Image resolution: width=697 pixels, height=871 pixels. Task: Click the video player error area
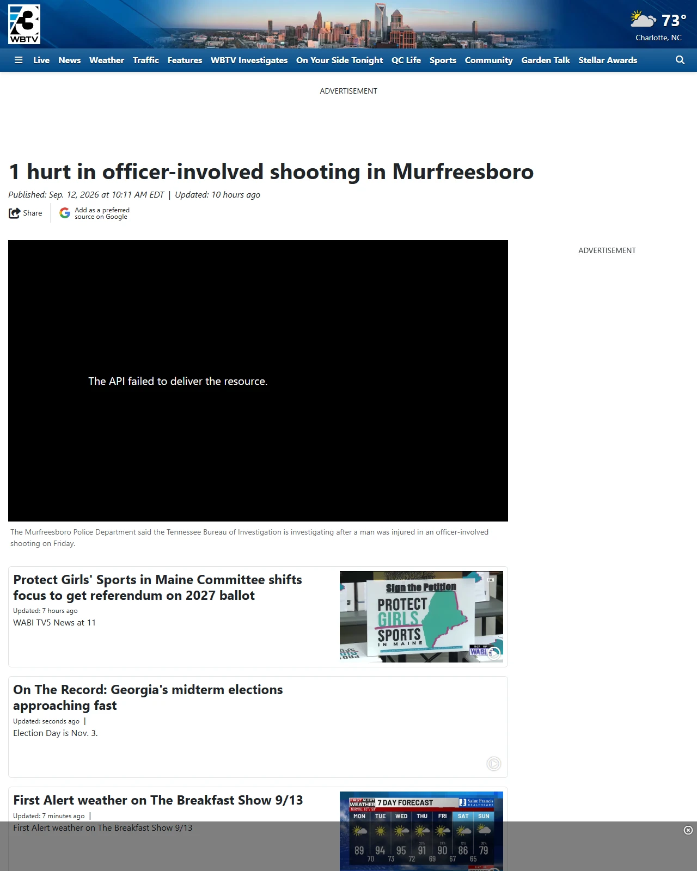pyautogui.click(x=258, y=381)
